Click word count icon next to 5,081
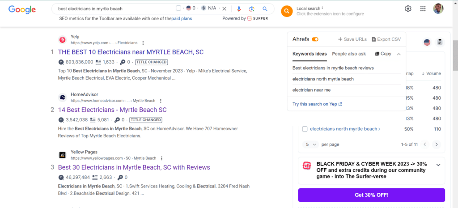 click(93, 120)
